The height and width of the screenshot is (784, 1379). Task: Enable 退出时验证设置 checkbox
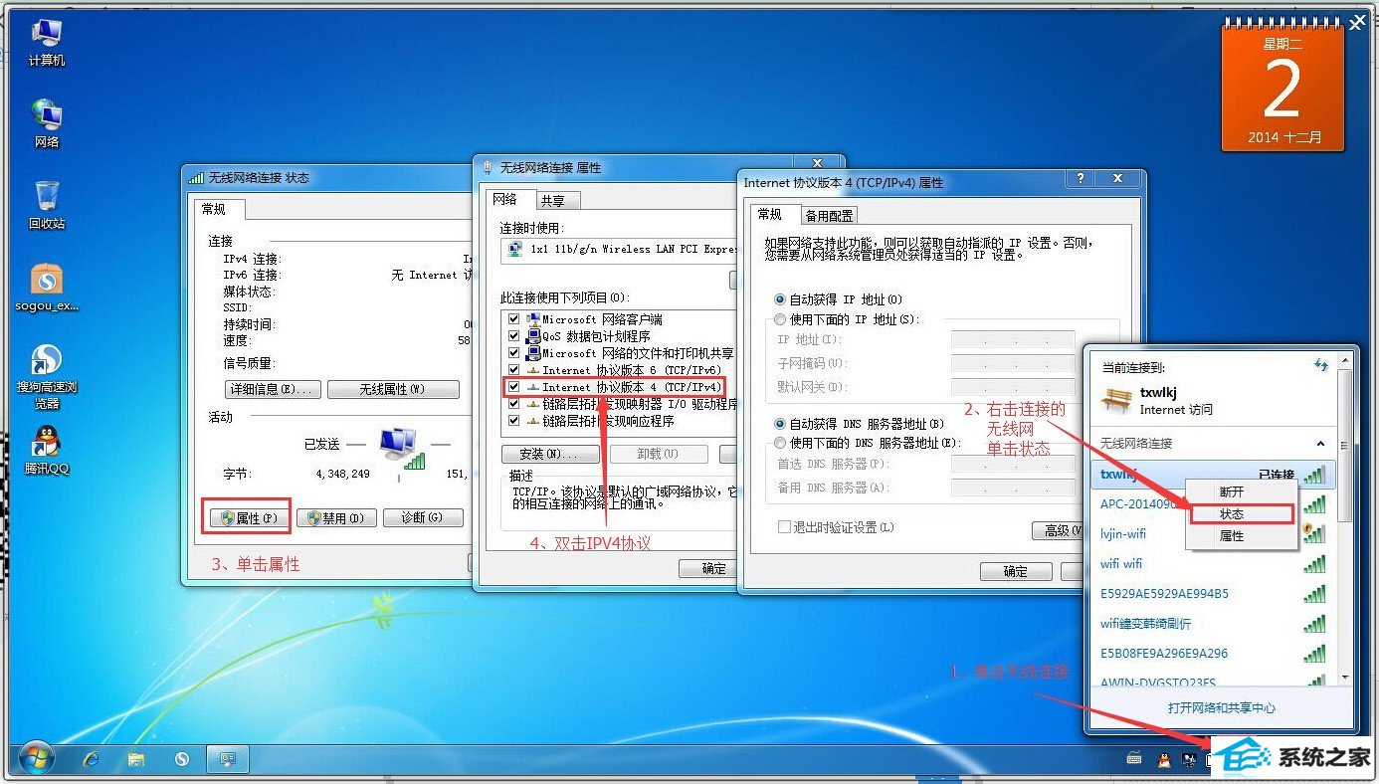pos(784,527)
